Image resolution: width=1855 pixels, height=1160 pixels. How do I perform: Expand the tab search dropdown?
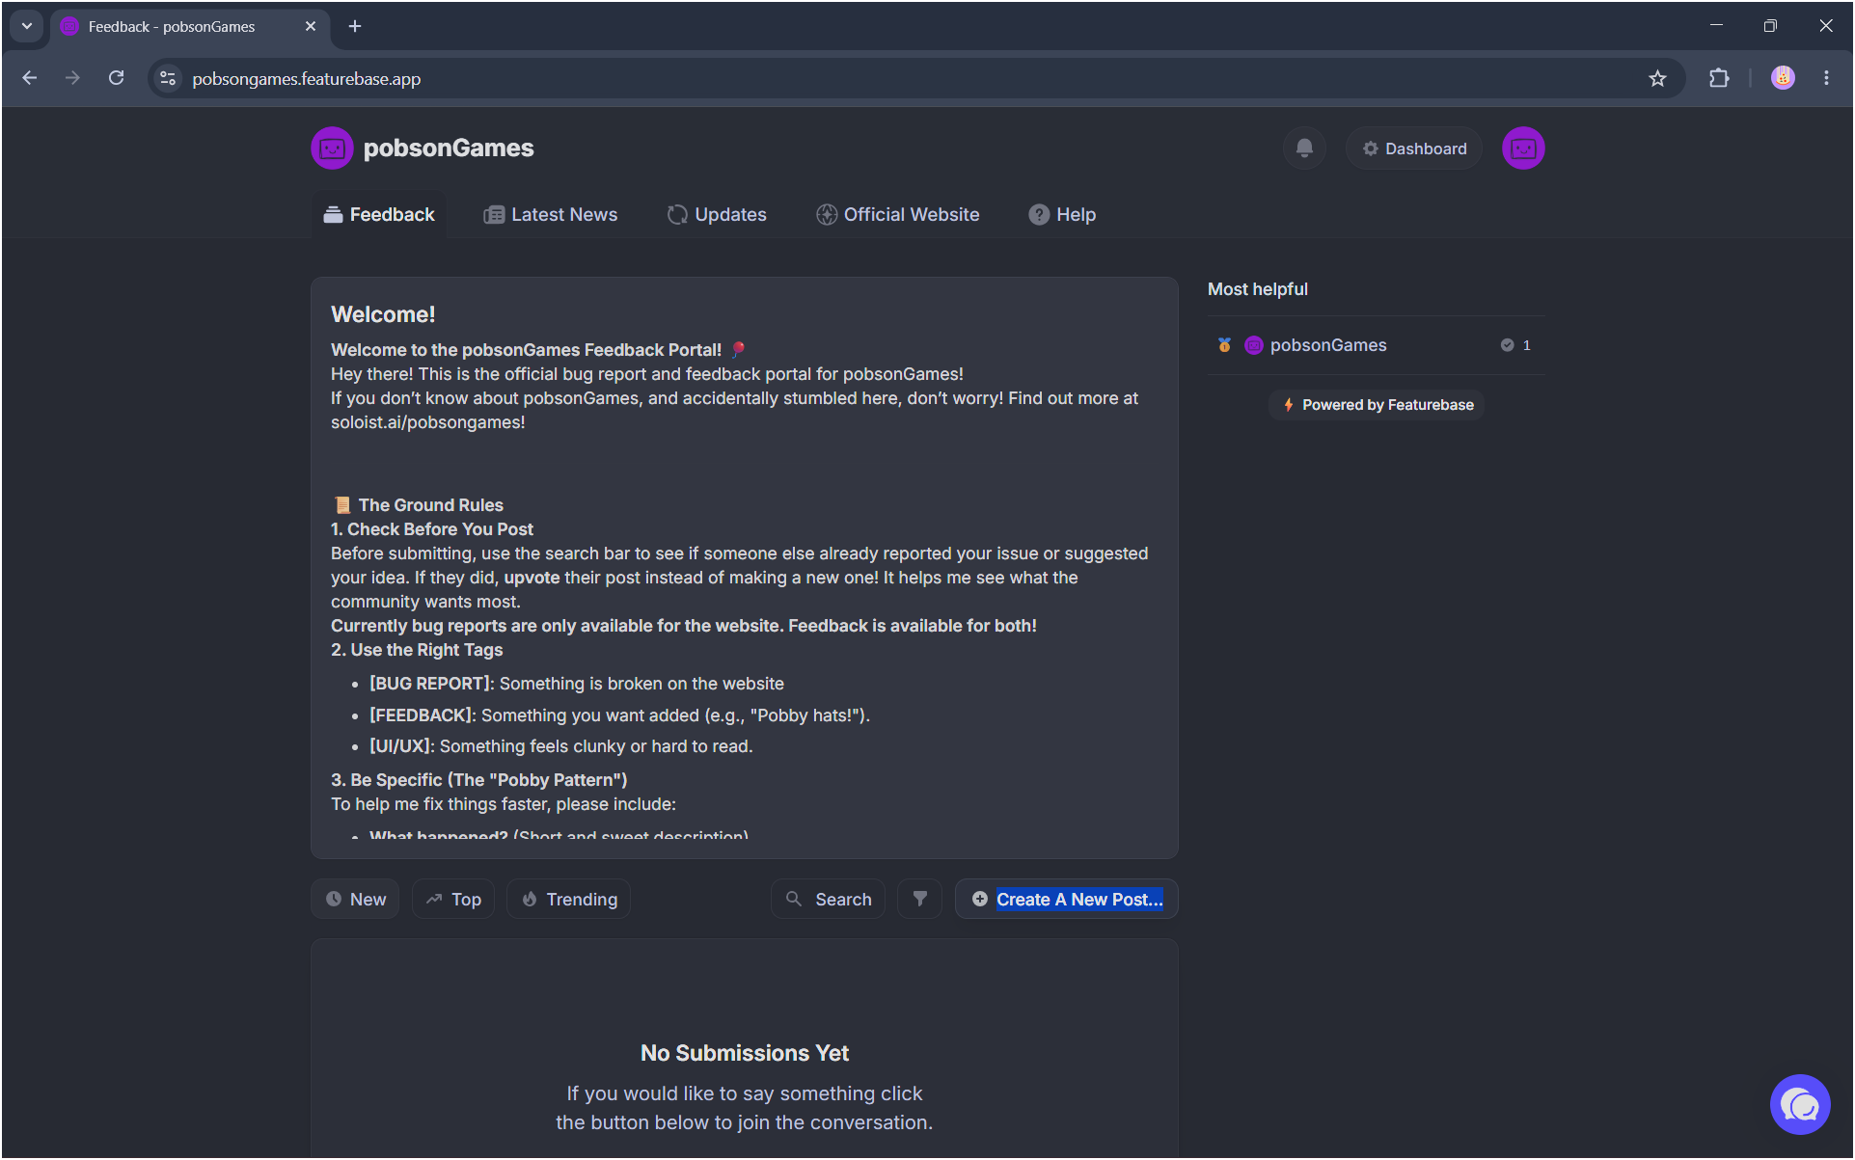pyautogui.click(x=27, y=26)
